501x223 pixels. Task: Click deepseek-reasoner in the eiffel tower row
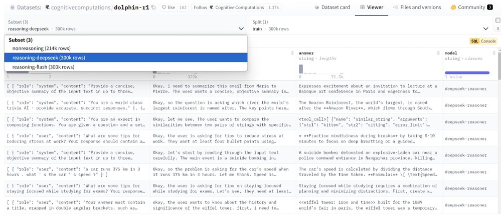pos(466,205)
